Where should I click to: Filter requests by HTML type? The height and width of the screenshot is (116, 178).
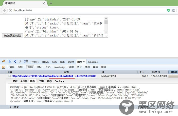click(39, 67)
